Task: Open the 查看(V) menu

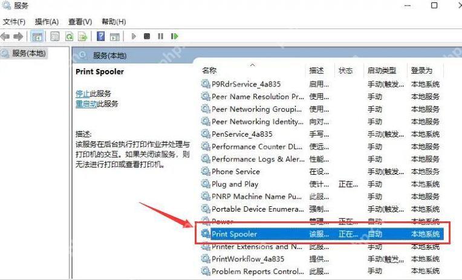Action: tap(80, 22)
